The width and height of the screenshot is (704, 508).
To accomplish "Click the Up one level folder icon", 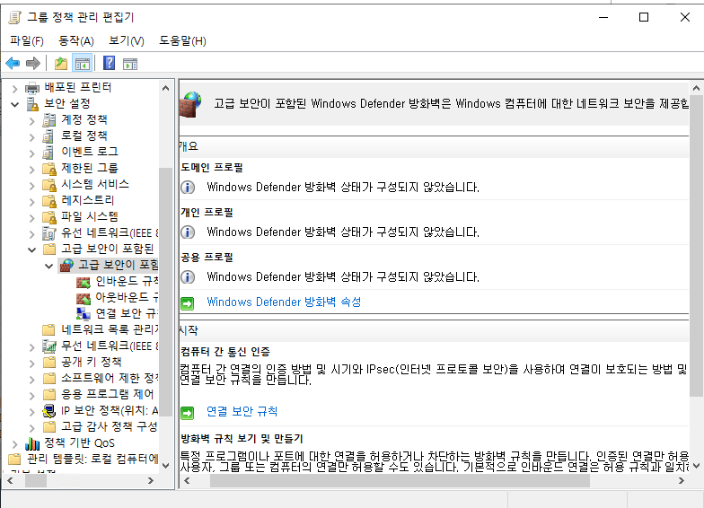I will click(x=61, y=63).
